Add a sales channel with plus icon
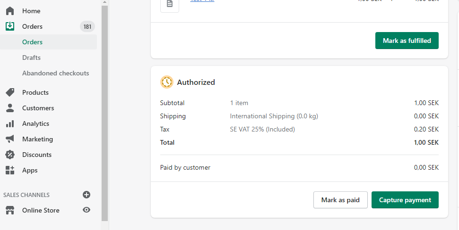 (87, 195)
